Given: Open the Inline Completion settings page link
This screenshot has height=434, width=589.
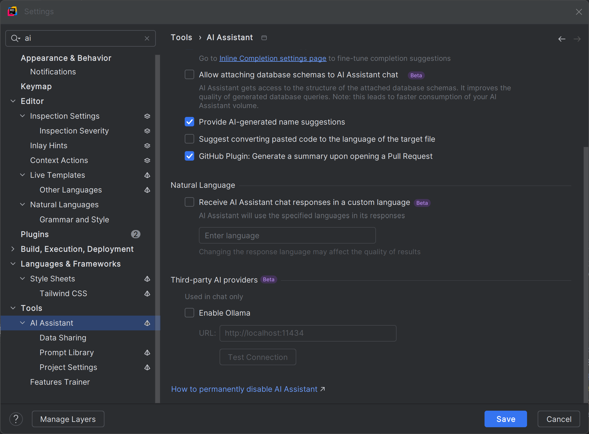Looking at the screenshot, I should click(273, 58).
